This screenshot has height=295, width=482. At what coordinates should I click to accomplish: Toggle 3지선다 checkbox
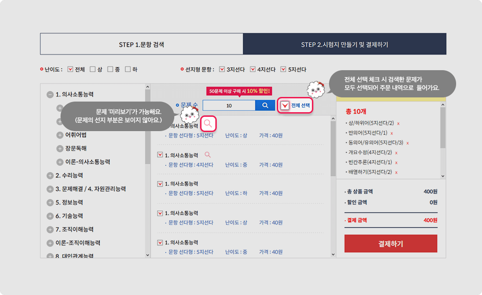[222, 69]
